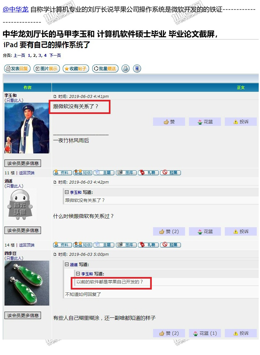Open 图片展示 picture view
The image size is (260, 355).
(x=47, y=68)
